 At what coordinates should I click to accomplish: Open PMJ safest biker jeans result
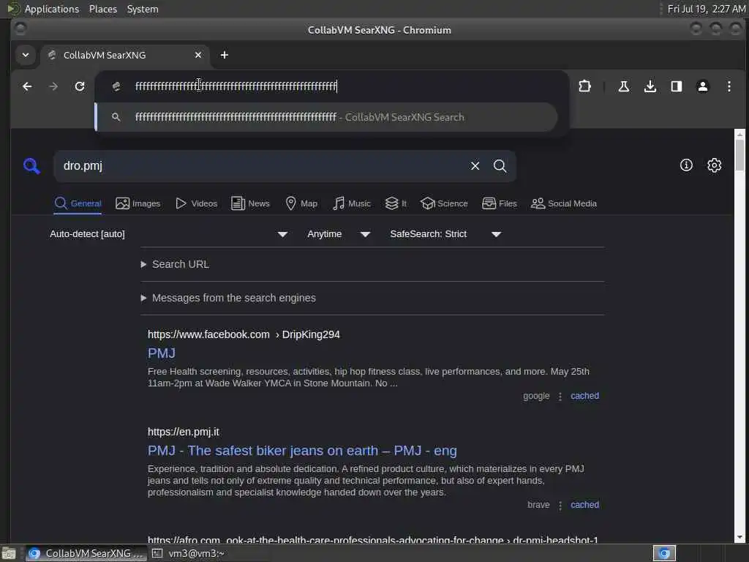click(302, 451)
